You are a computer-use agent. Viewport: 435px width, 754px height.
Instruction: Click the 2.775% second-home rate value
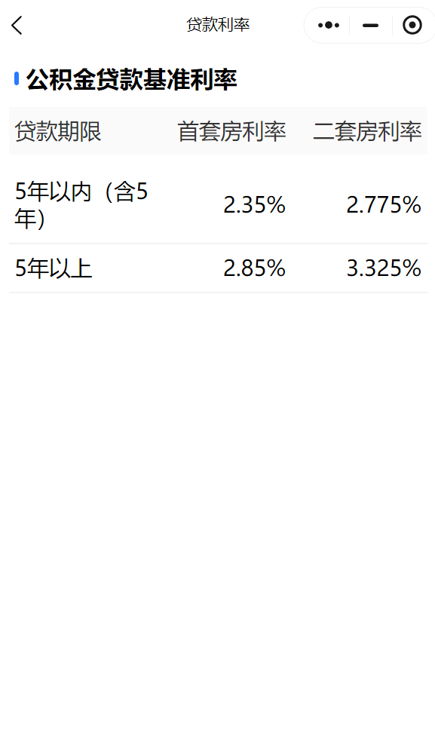[384, 205]
